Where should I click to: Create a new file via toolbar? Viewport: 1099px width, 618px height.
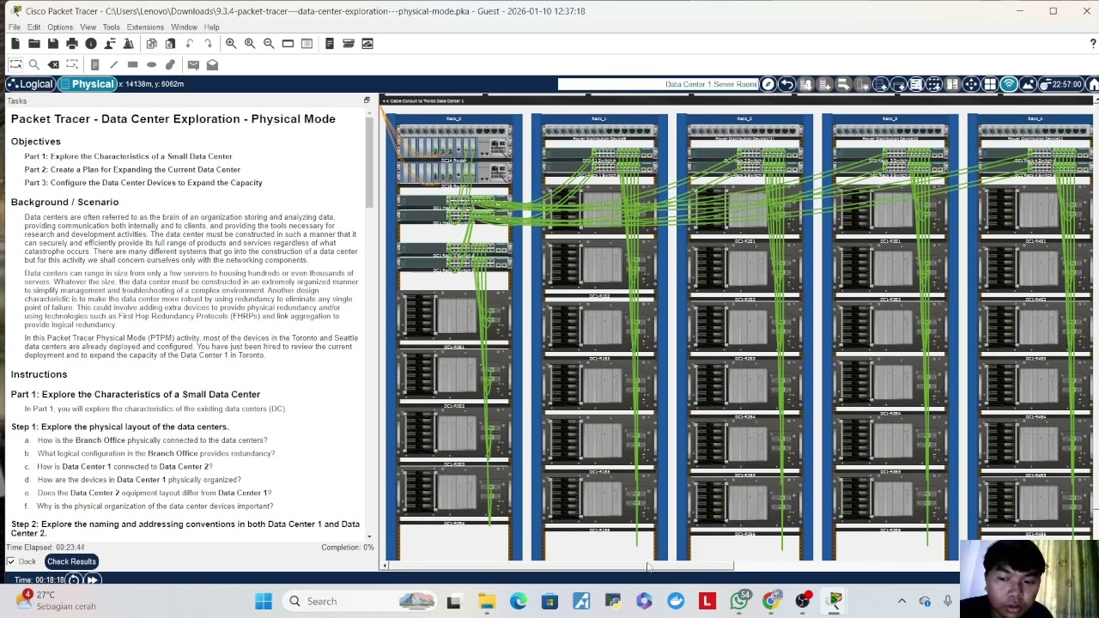click(15, 44)
